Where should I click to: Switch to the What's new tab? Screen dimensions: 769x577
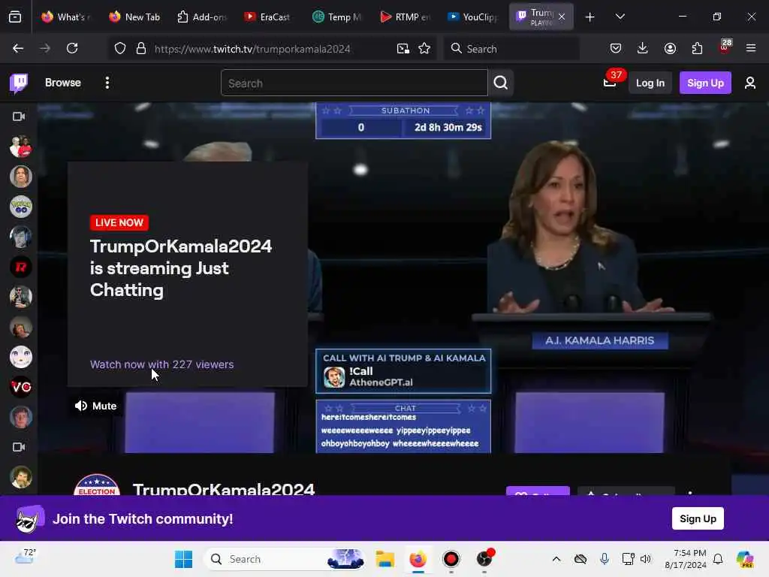65,17
